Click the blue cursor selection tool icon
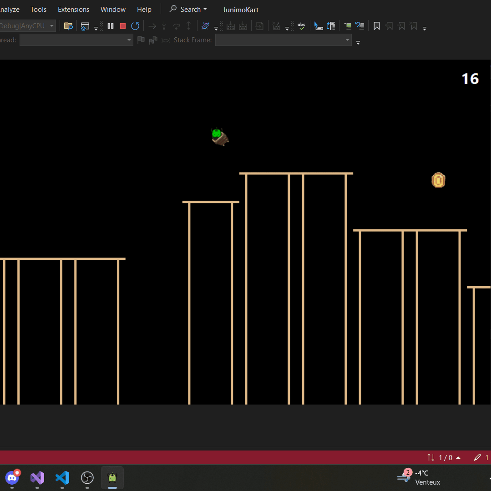The width and height of the screenshot is (491, 491). pyautogui.click(x=319, y=26)
